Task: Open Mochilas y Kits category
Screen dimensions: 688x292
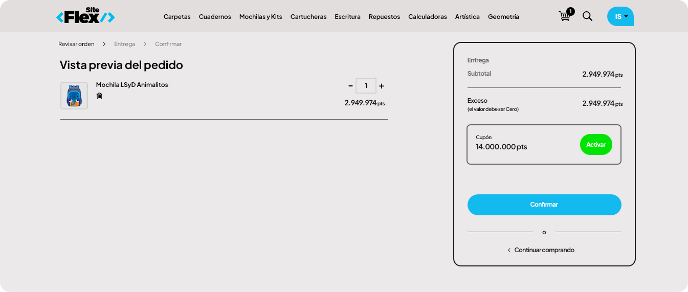Action: coord(260,17)
